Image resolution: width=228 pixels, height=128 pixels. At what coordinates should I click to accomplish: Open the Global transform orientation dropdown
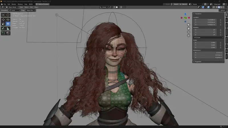[104, 7]
